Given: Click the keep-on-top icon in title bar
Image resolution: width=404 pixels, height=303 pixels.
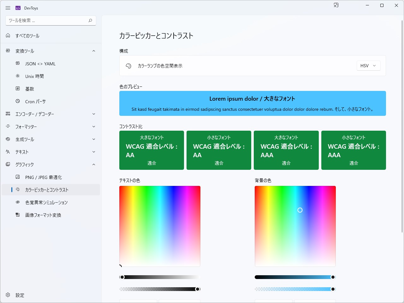Looking at the screenshot, I should tap(336, 5).
